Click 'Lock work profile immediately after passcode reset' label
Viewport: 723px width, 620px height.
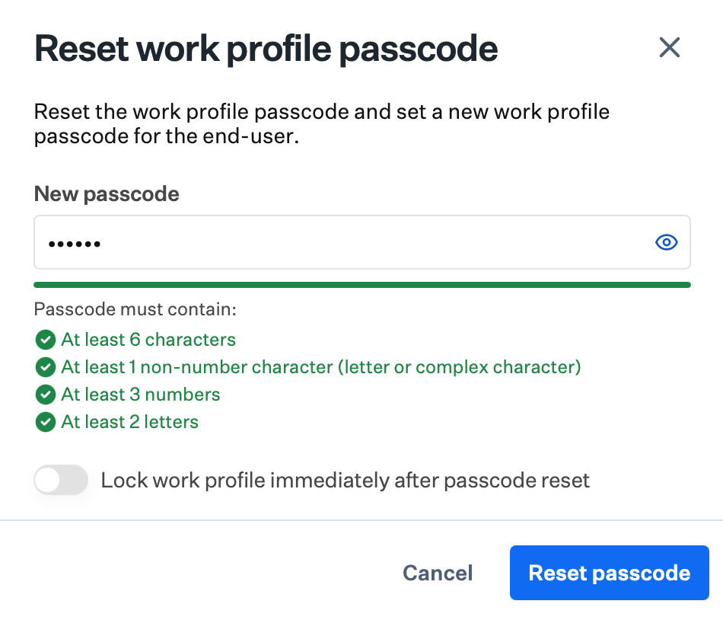(346, 481)
